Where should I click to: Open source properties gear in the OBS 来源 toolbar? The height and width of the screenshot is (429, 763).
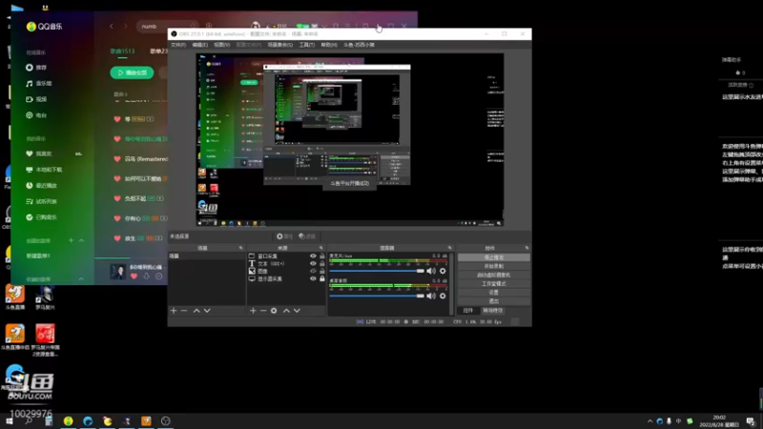274,311
